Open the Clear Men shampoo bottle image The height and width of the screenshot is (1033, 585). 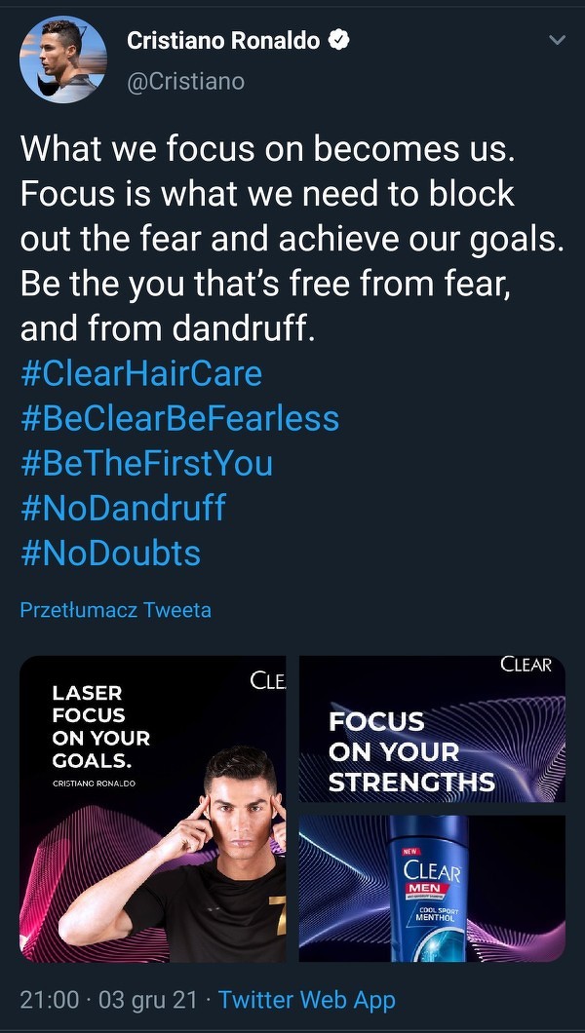coord(432,889)
